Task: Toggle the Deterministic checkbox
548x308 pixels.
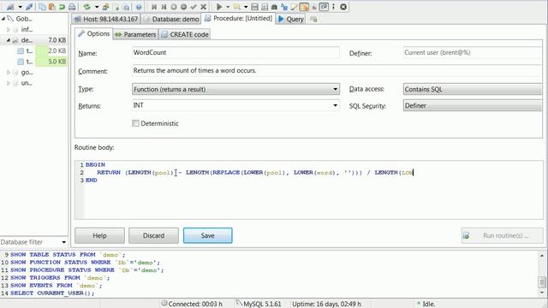Action: click(135, 123)
